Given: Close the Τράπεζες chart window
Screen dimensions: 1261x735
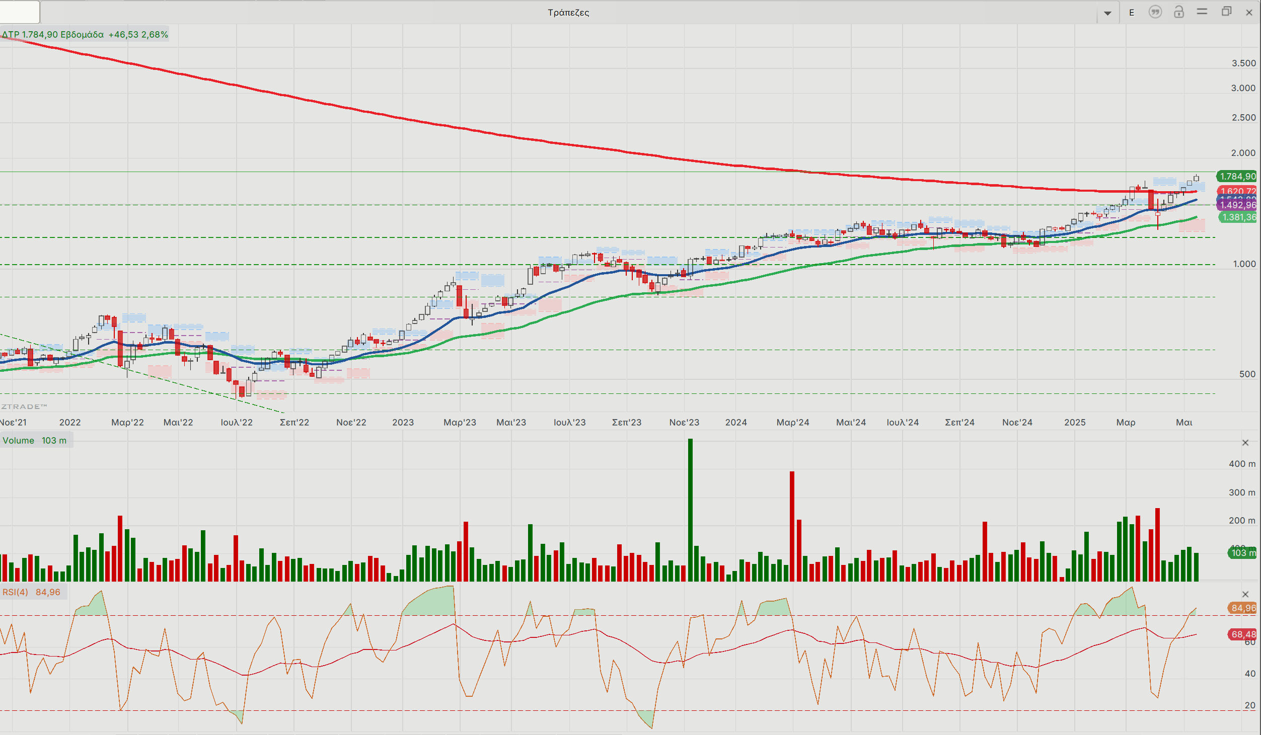Looking at the screenshot, I should coord(1249,13).
